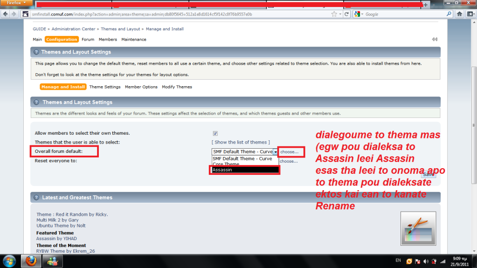This screenshot has width=477, height=268.
Task: Click the browser Back arrow button
Action: click(x=6, y=14)
